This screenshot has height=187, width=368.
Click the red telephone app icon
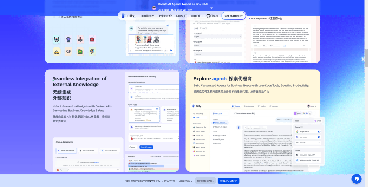click(92, 39)
